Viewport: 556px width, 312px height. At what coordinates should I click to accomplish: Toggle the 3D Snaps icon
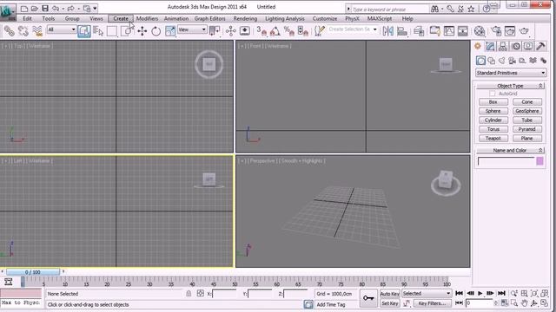coord(261,31)
